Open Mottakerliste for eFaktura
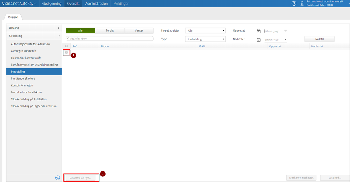 34,92
